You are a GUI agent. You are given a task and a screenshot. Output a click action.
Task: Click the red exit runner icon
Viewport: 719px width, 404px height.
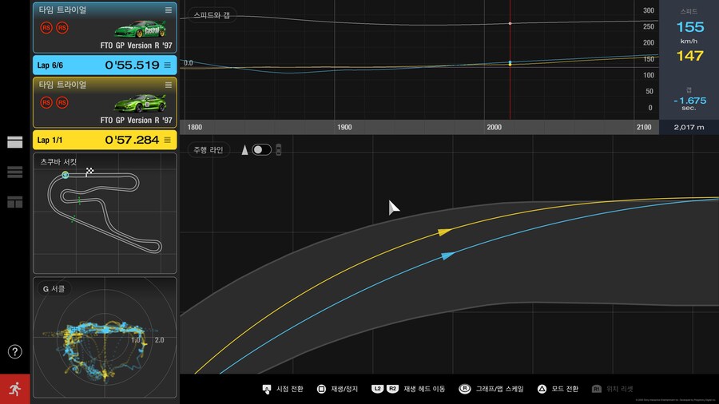pyautogui.click(x=15, y=389)
